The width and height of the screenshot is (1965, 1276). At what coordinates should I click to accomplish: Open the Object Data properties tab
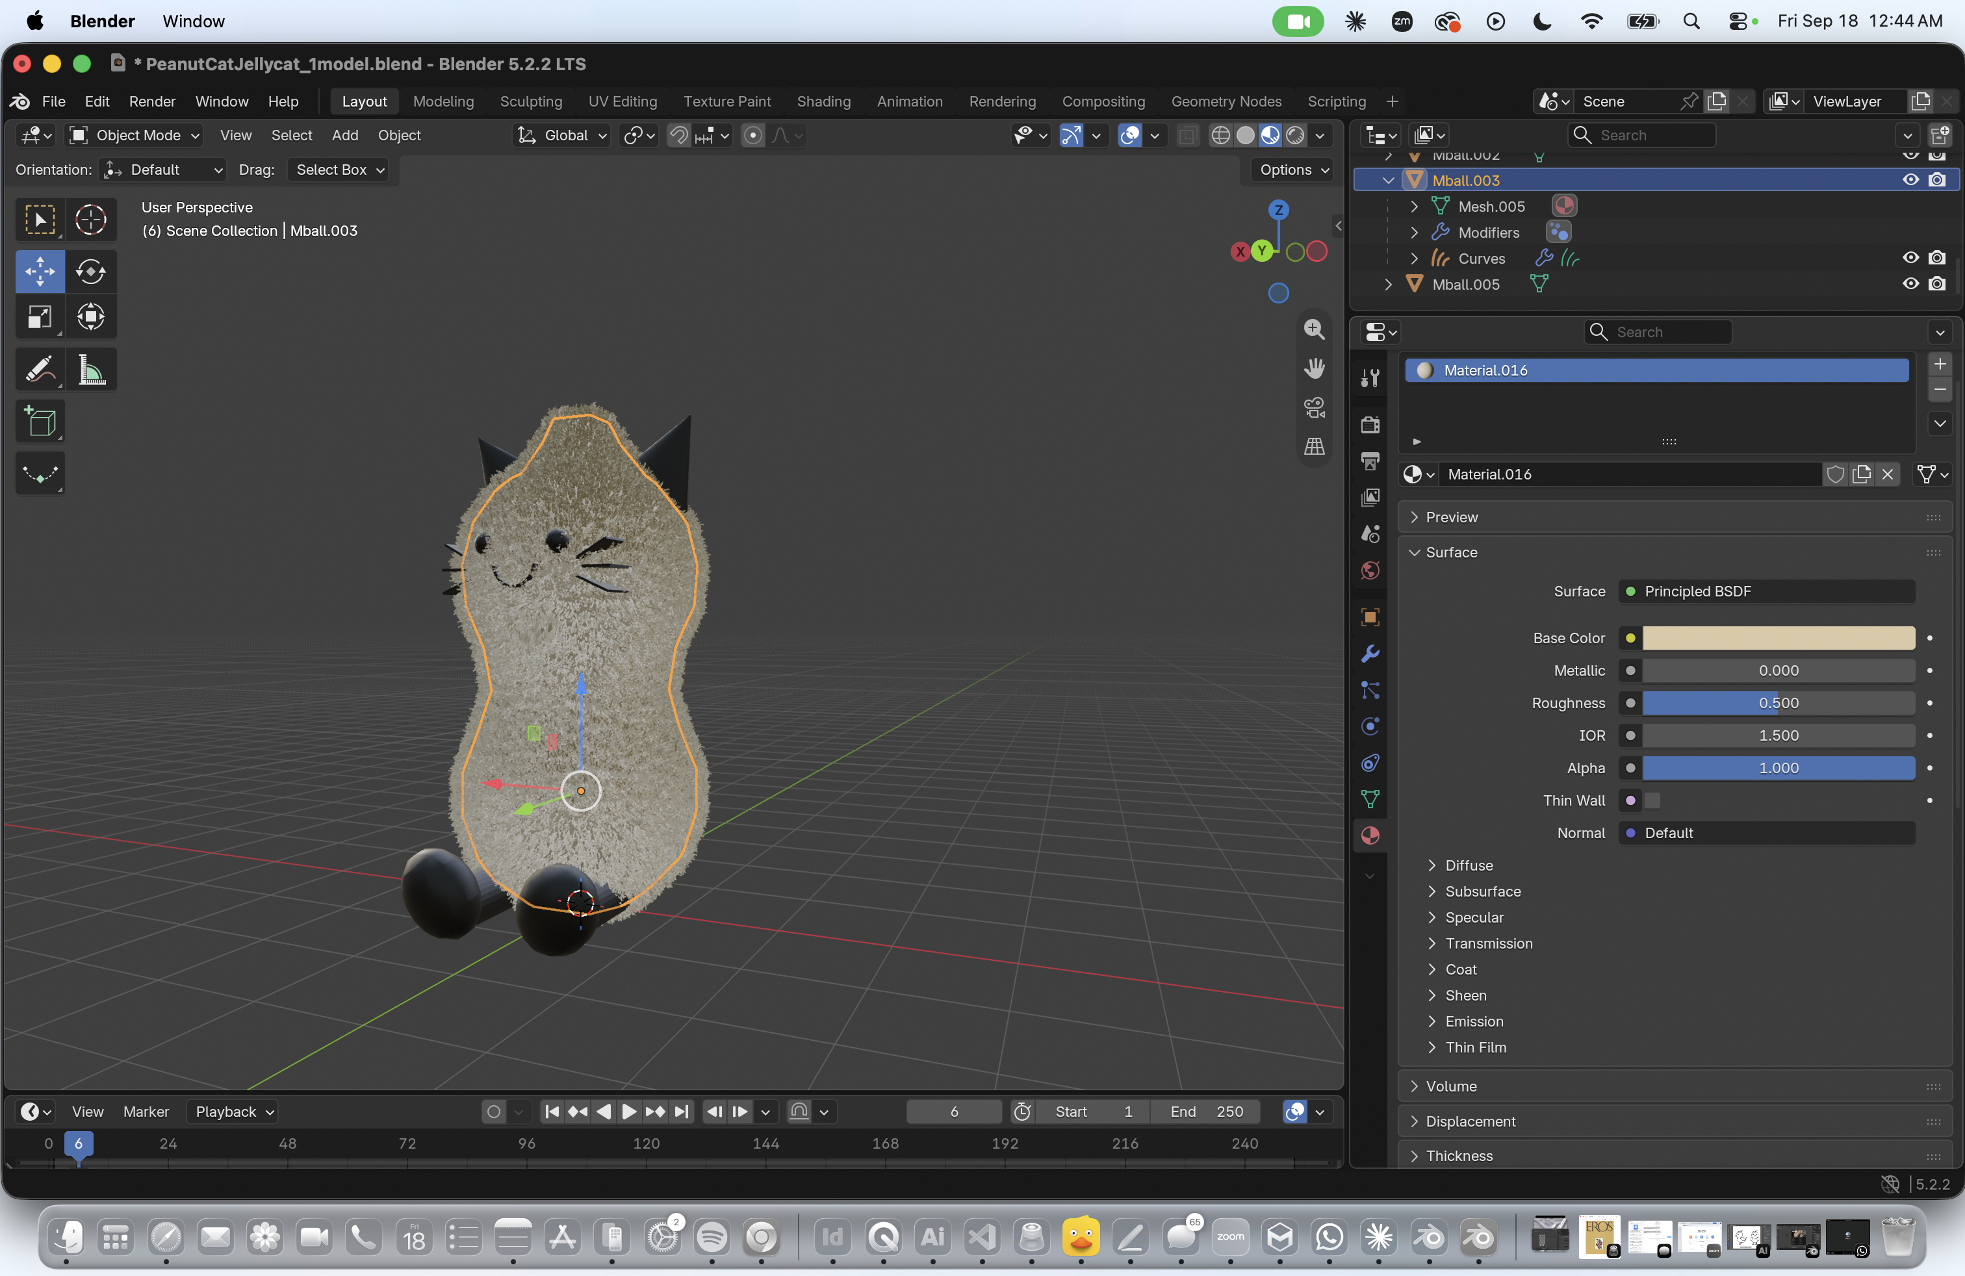(1370, 799)
